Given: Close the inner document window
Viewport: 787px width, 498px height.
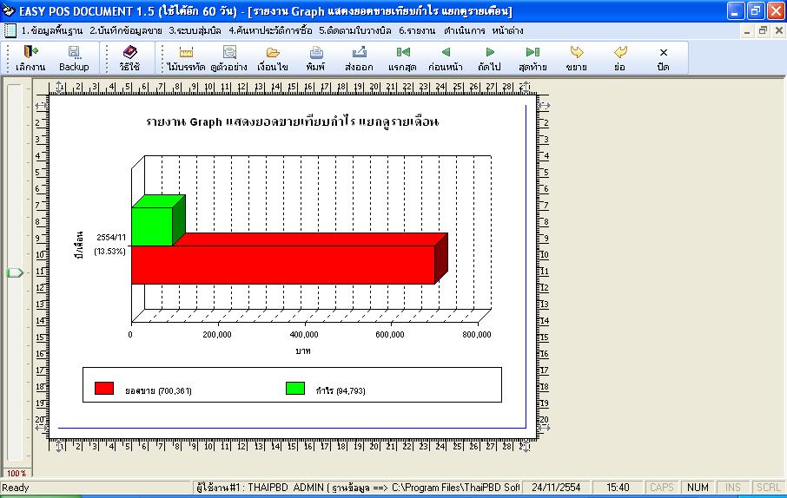Looking at the screenshot, I should pos(779,31).
